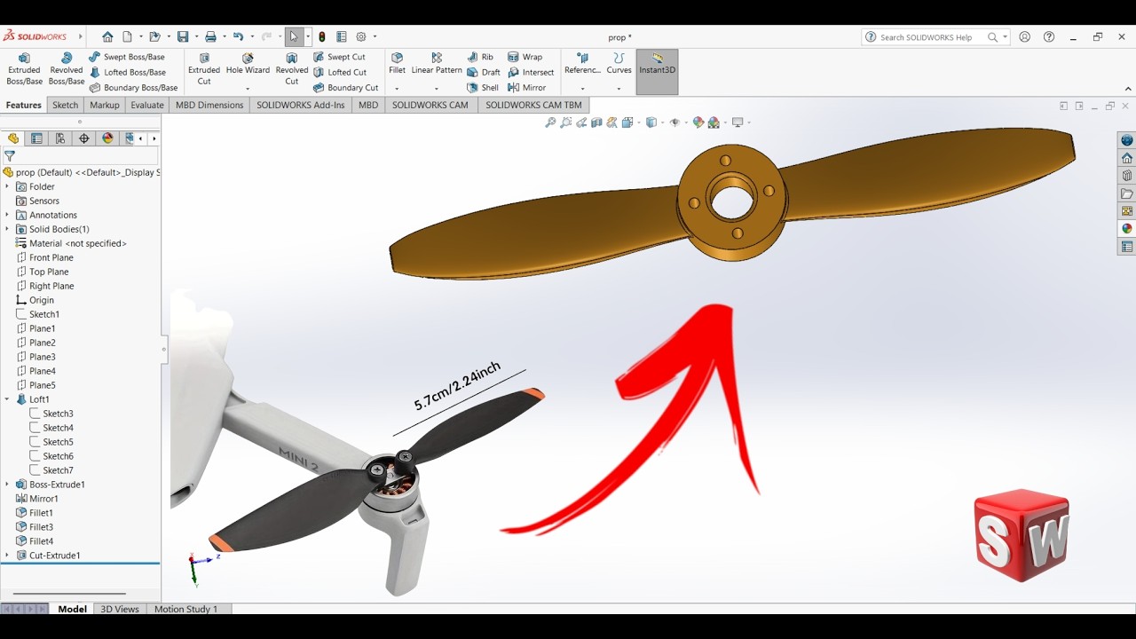Click the Draft tool
This screenshot has height=639, width=1136.
pyautogui.click(x=484, y=72)
